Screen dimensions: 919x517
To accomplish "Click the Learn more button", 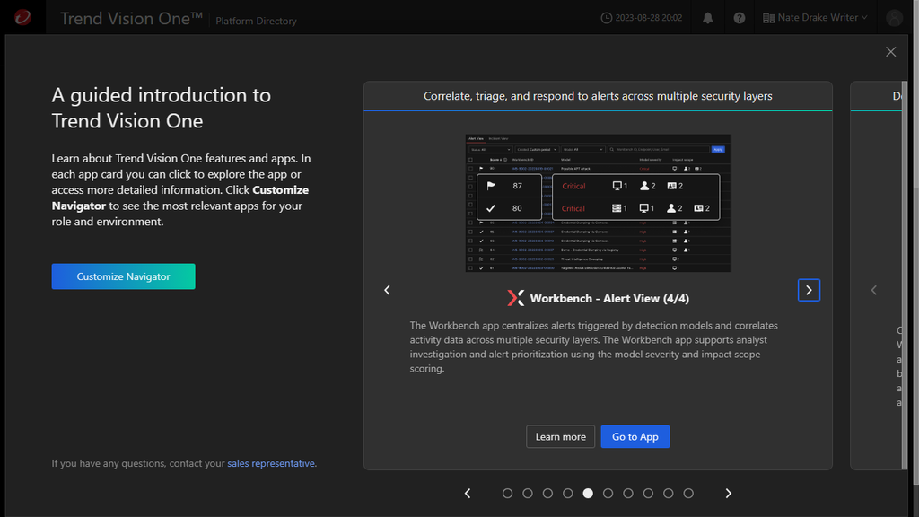I will [x=560, y=436].
